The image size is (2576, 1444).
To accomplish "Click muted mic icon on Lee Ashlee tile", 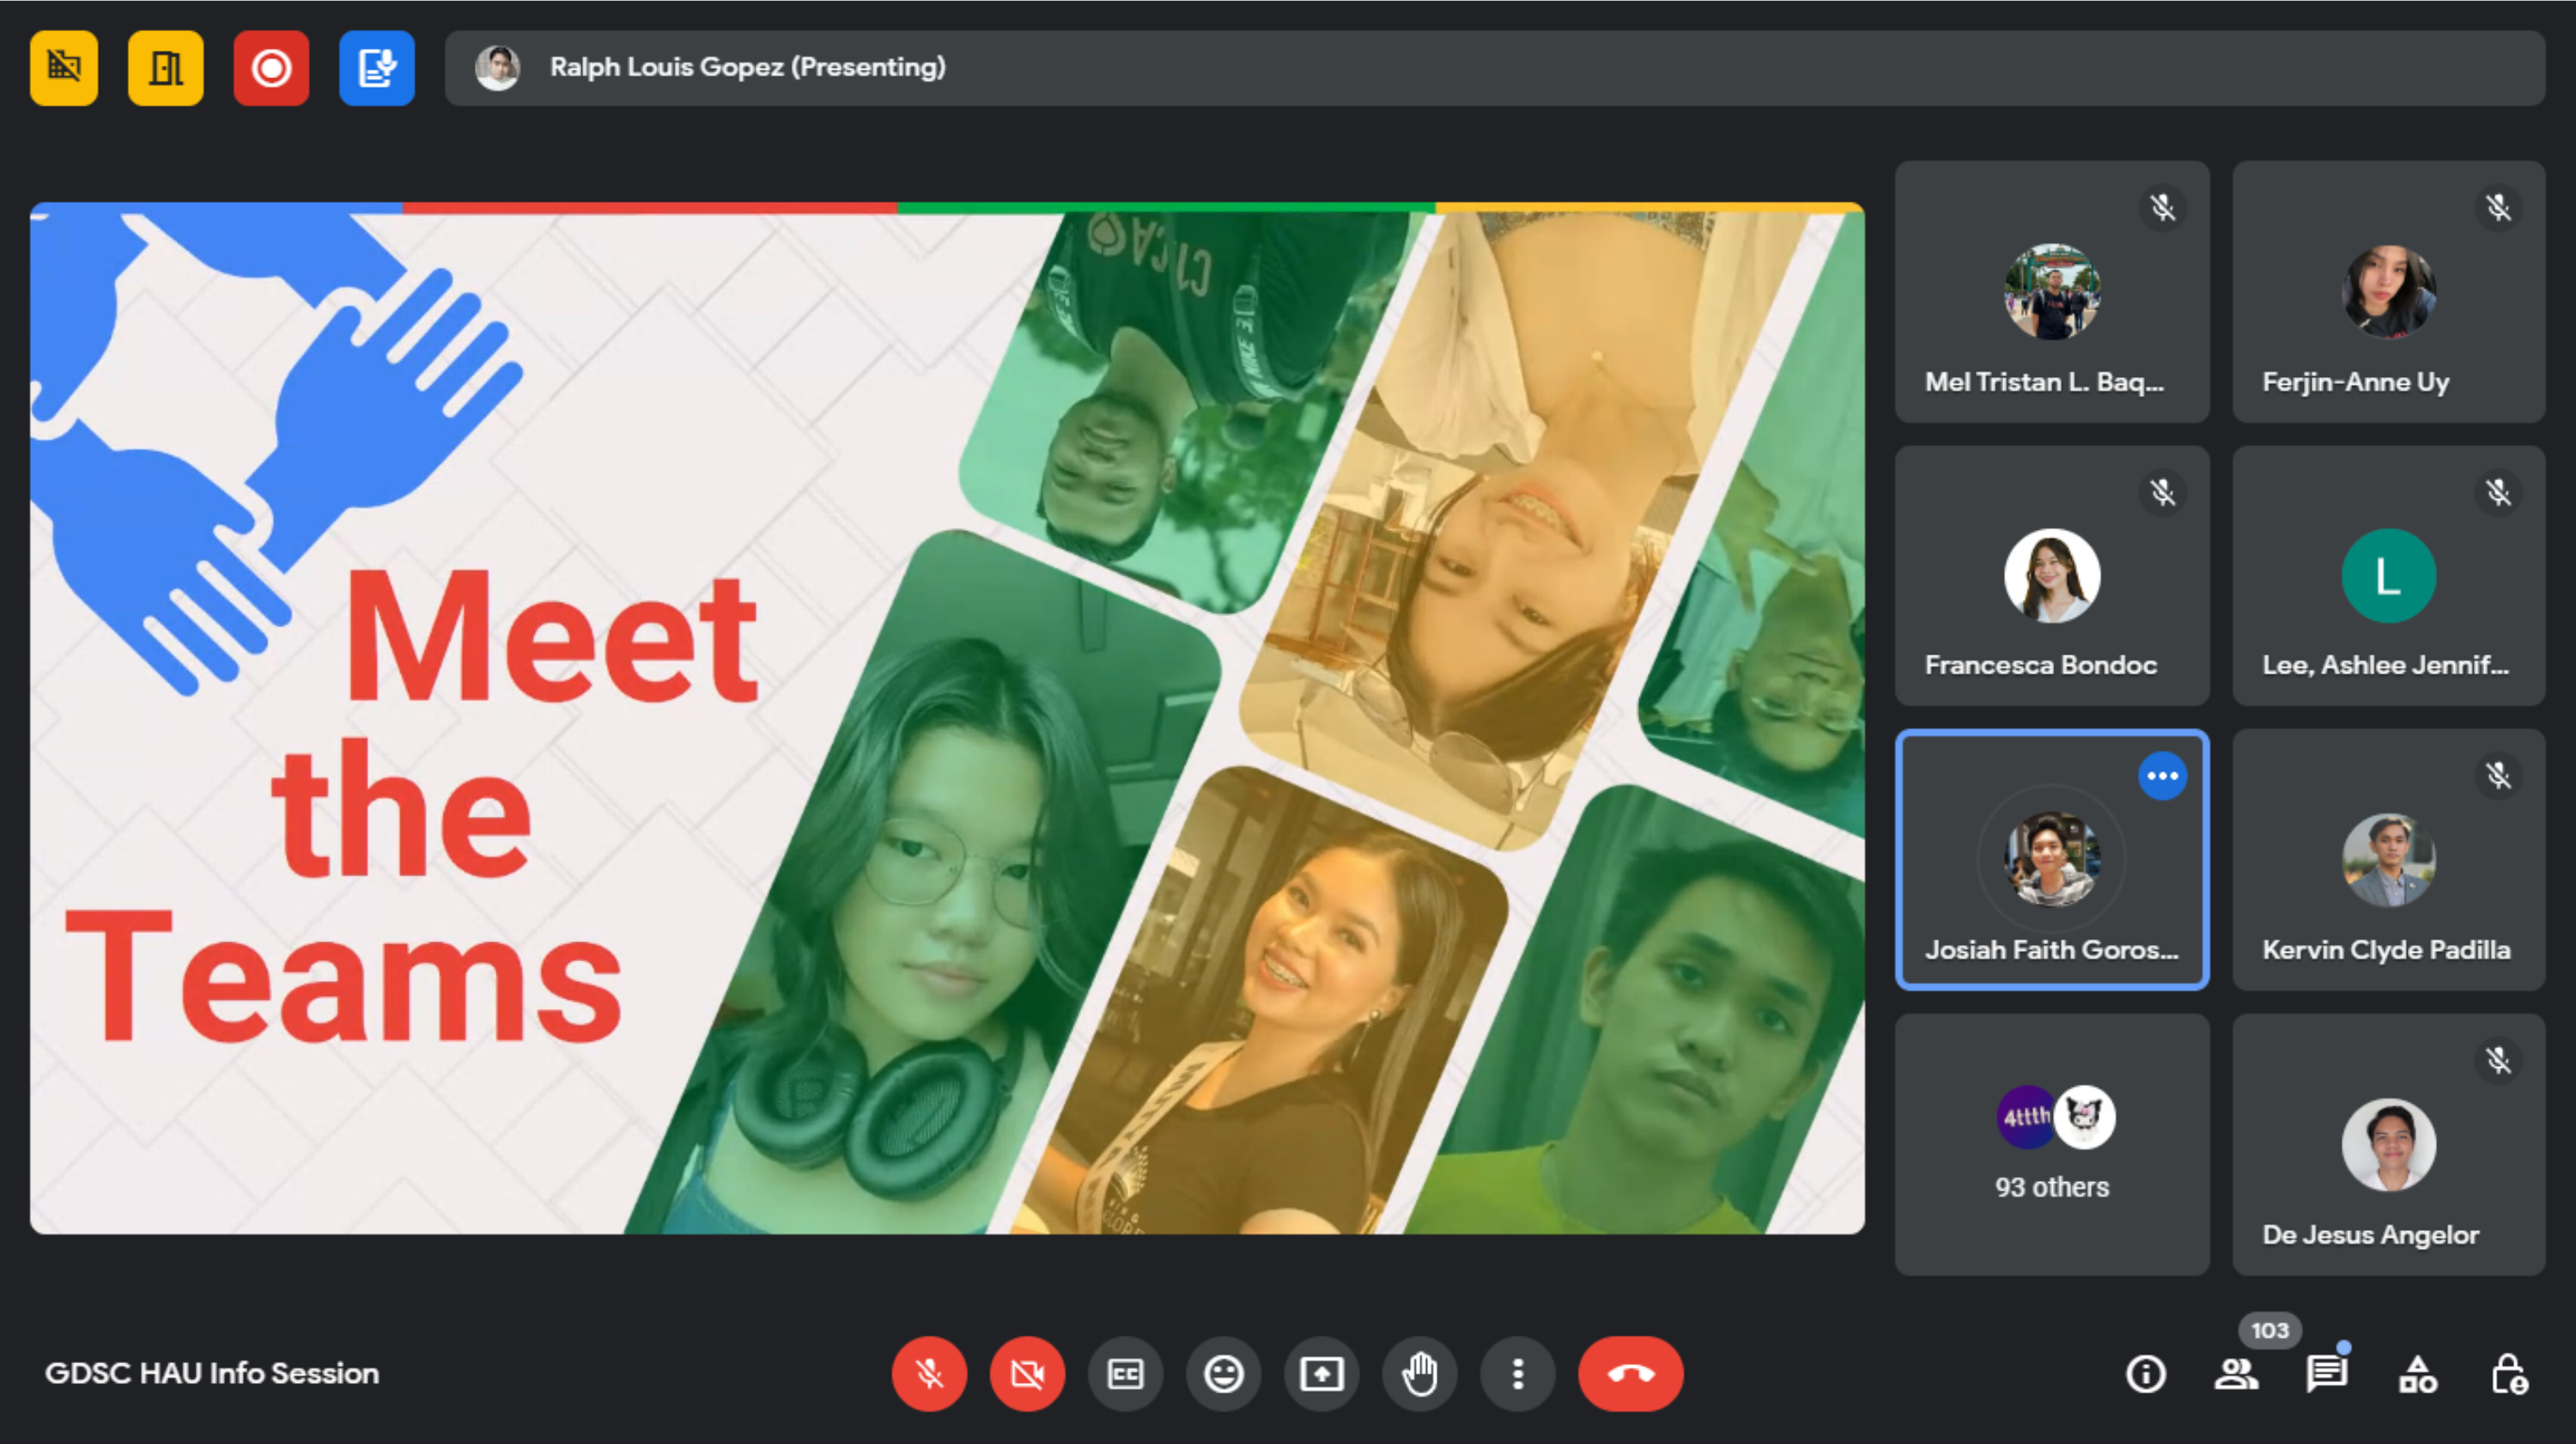I will [x=2498, y=491].
